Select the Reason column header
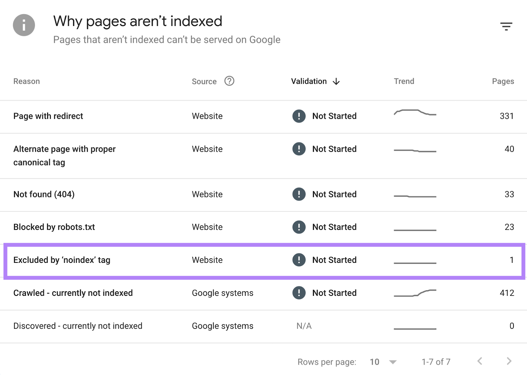Viewport: 527px width, 375px height. [x=26, y=81]
